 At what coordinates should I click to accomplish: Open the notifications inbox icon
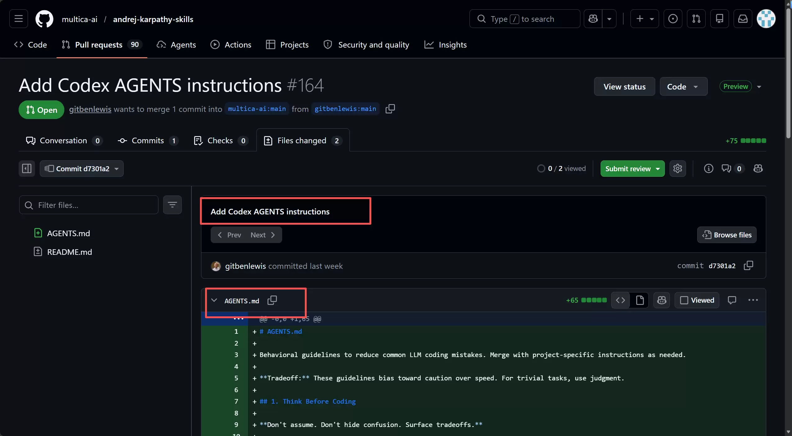click(743, 19)
